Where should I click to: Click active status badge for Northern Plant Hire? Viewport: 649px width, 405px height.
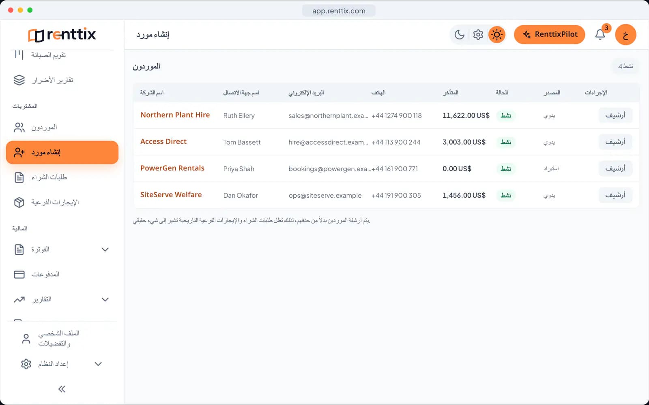[506, 115]
